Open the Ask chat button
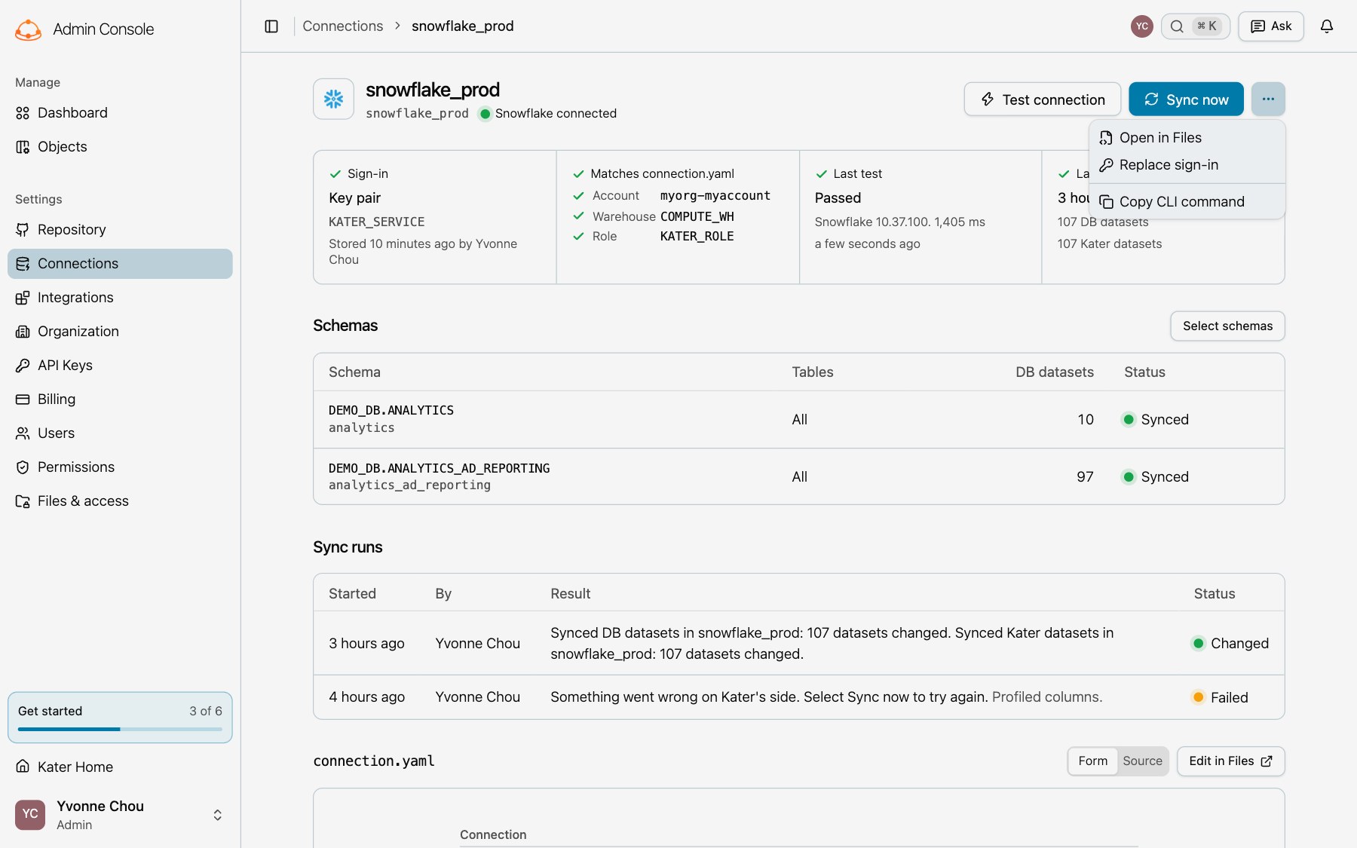Screen dimensions: 1357x848 (x=1271, y=26)
